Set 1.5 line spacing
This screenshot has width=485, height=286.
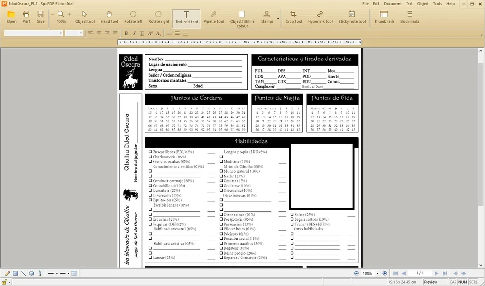click(x=177, y=33)
